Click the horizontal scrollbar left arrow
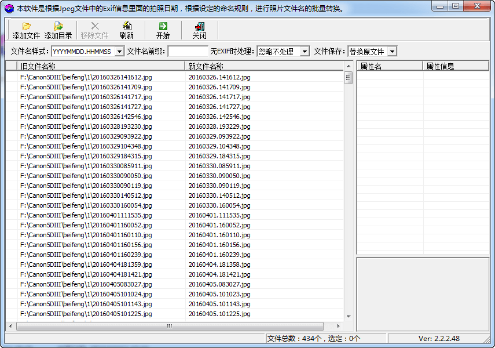 [x=10, y=326]
